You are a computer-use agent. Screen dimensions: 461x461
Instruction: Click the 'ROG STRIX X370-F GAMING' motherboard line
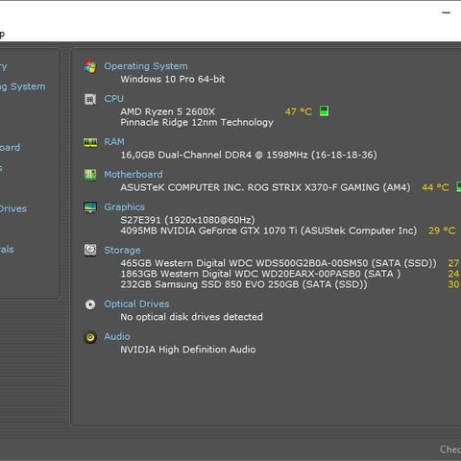click(265, 187)
